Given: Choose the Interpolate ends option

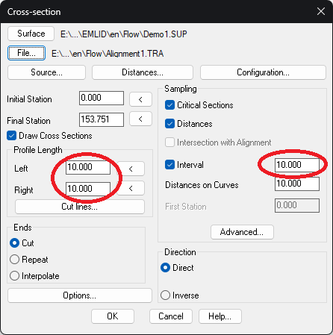Looking at the screenshot, I should click(14, 276).
